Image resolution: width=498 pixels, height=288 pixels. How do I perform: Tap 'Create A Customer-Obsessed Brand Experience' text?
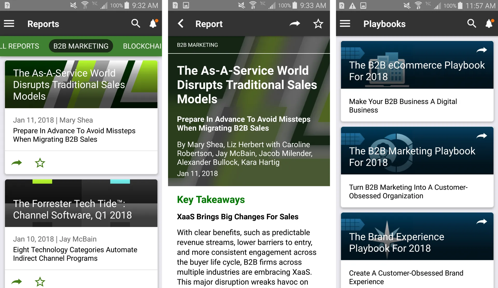click(406, 277)
